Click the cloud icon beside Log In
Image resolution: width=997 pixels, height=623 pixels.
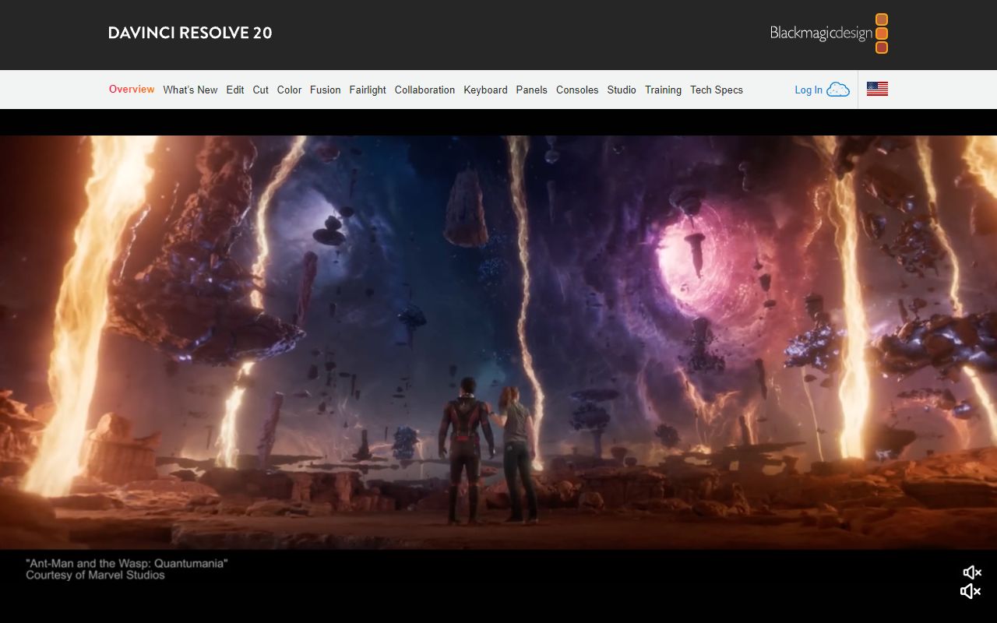(x=838, y=89)
